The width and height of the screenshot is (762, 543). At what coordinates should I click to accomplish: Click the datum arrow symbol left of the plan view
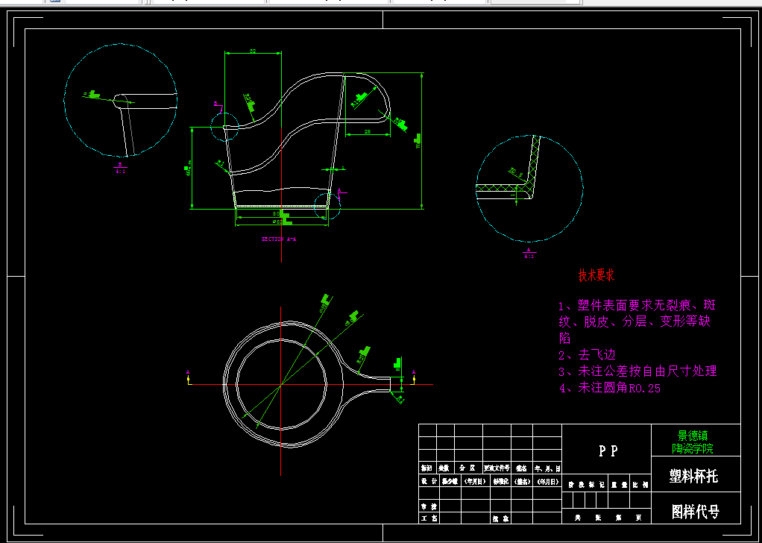pyautogui.click(x=188, y=373)
